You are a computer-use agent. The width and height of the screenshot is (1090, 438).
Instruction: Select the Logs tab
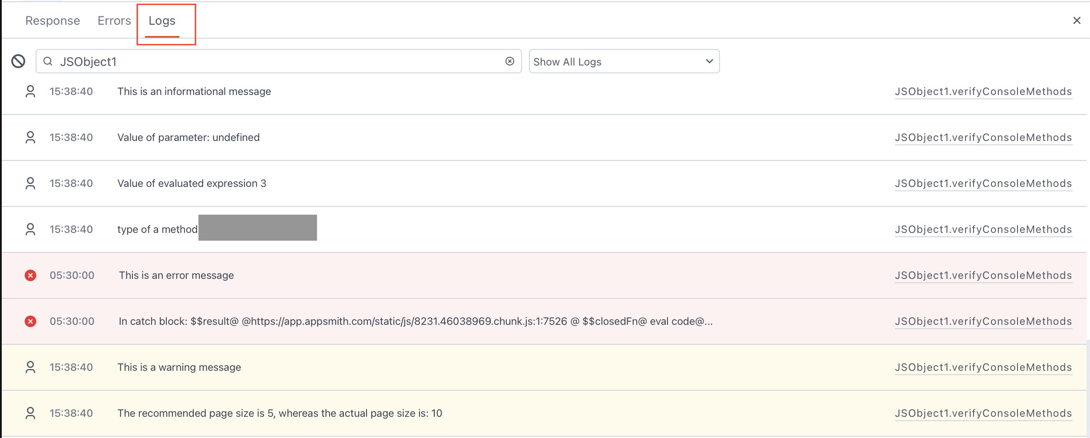pos(162,21)
